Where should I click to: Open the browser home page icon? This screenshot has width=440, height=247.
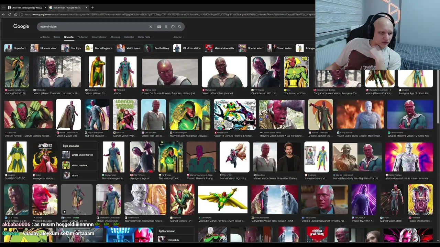tap(16, 14)
